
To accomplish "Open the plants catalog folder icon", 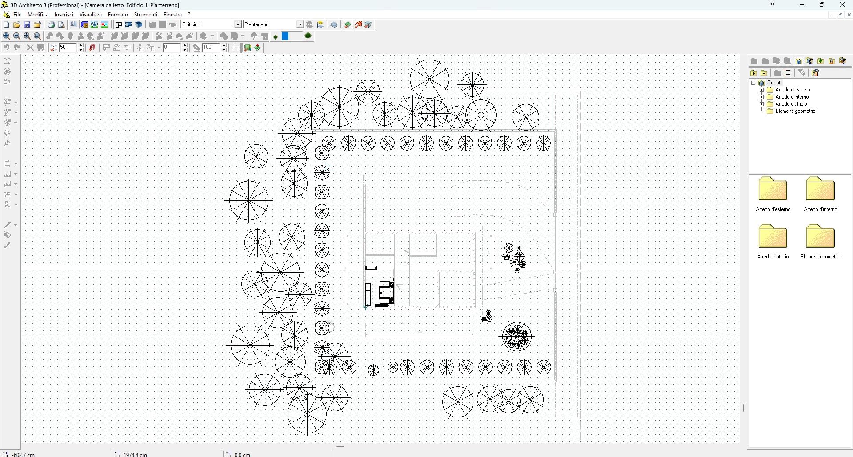I will pos(821,61).
